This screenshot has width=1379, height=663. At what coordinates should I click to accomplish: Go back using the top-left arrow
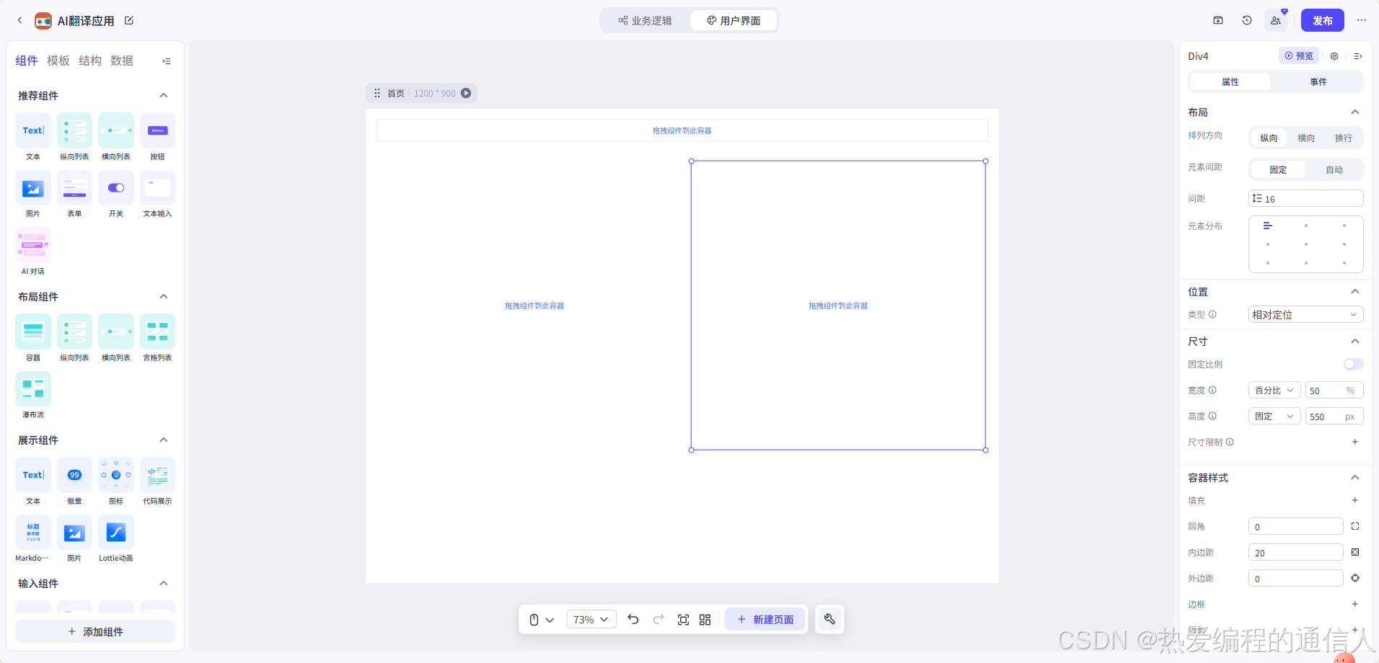coord(19,20)
